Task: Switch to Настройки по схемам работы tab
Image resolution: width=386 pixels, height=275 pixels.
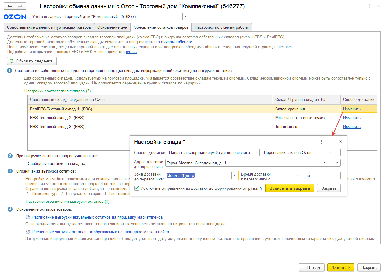Action: pyautogui.click(x=221, y=27)
